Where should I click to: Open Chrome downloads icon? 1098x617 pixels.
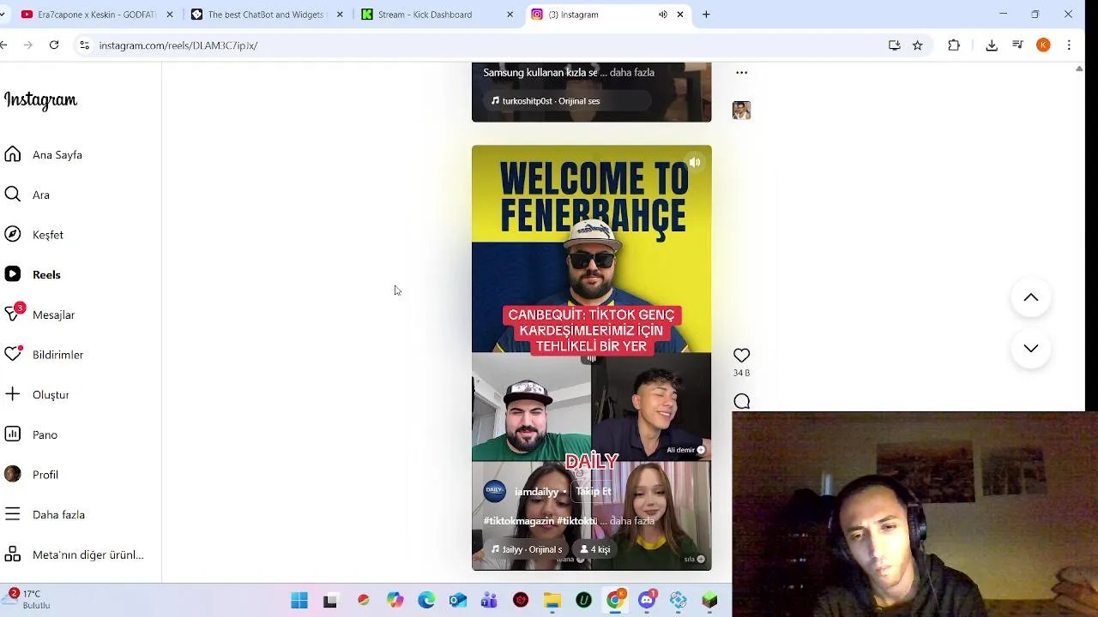992,45
